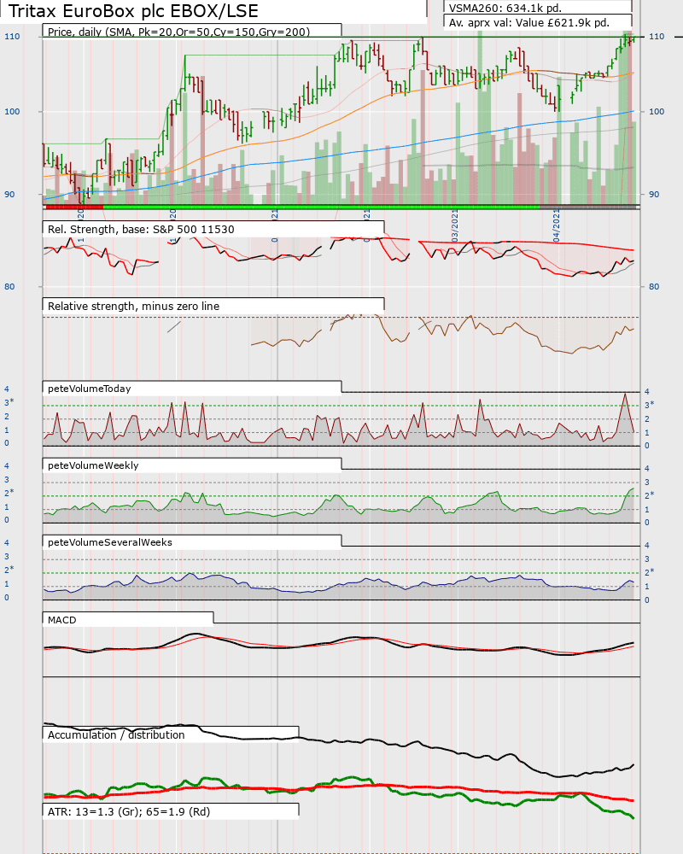
Task: Select the peteVolumeSeveralWeeks panel title
Action: click(110, 542)
